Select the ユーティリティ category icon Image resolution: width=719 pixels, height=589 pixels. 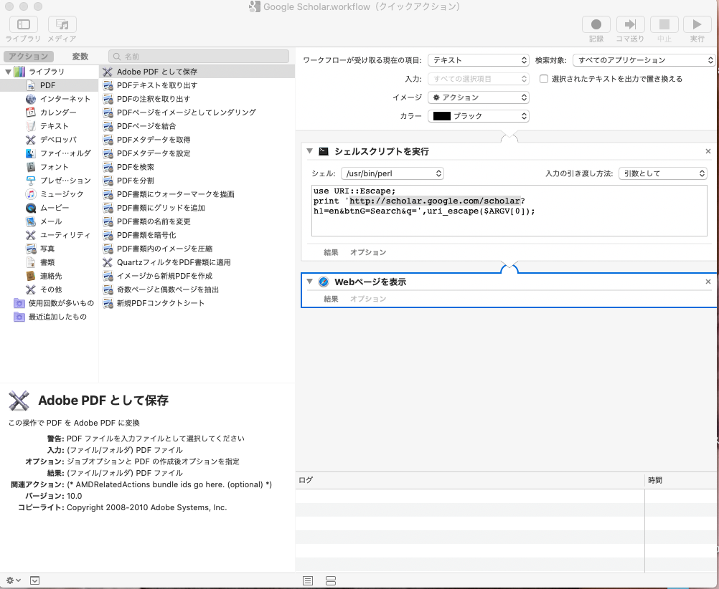point(31,235)
